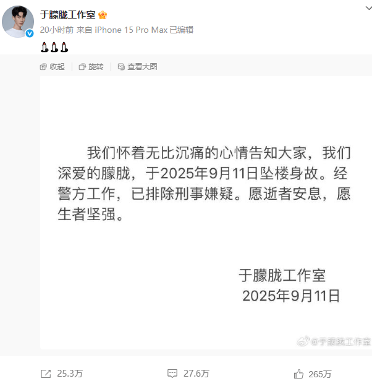
Task: Open the 25.3万 repost count
Action: click(x=70, y=374)
